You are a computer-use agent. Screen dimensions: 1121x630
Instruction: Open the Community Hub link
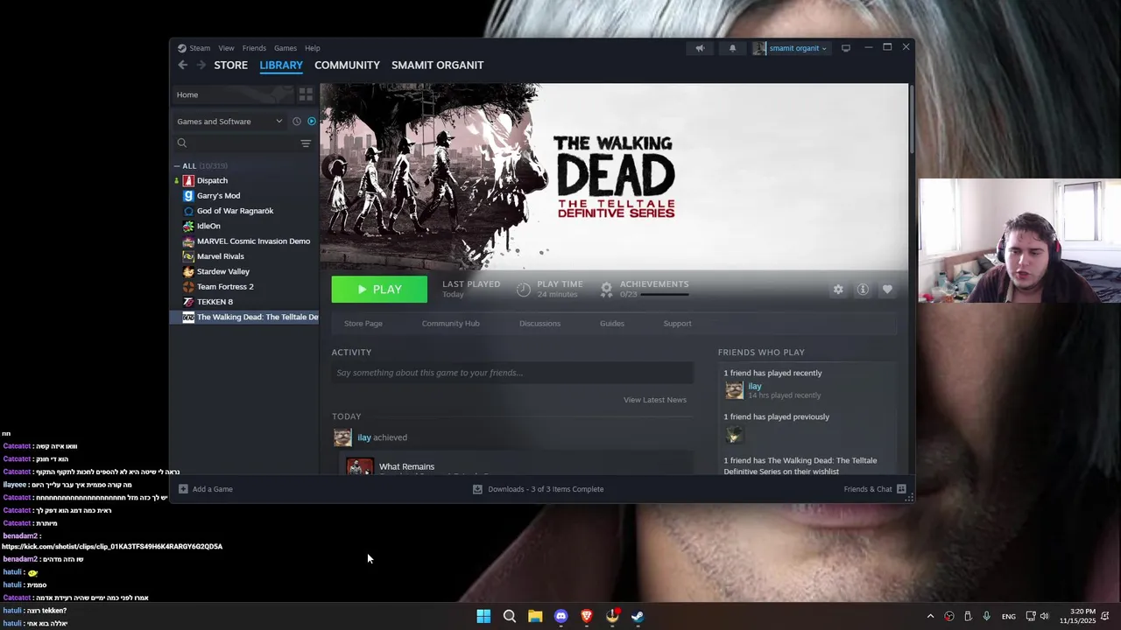point(451,324)
